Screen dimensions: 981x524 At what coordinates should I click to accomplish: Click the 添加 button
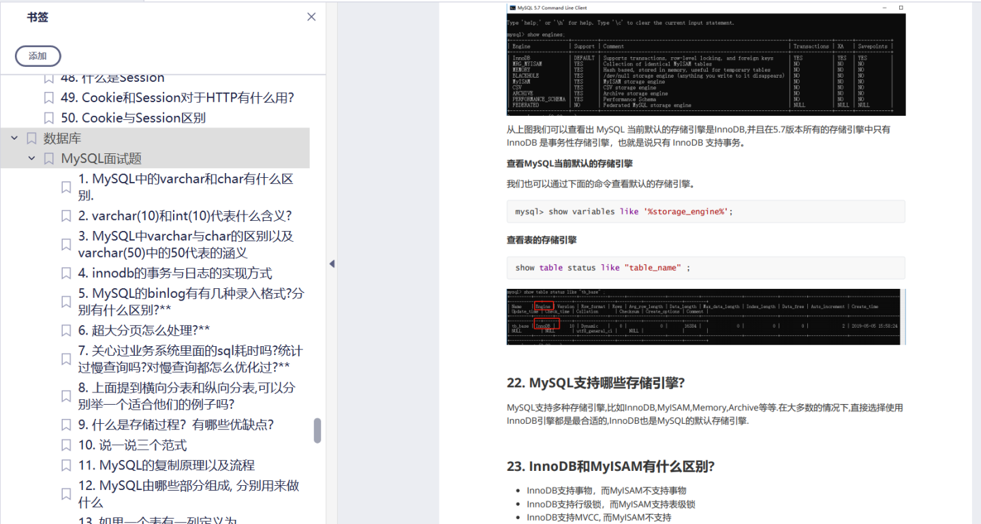click(x=38, y=56)
